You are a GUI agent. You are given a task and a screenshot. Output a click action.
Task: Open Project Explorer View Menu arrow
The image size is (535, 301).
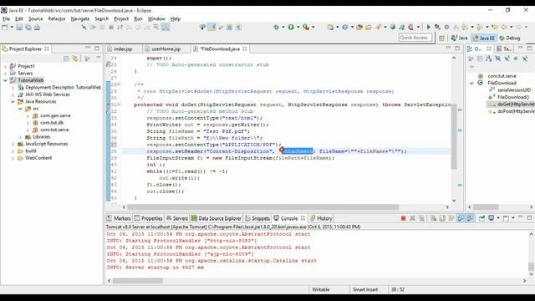tap(99, 59)
